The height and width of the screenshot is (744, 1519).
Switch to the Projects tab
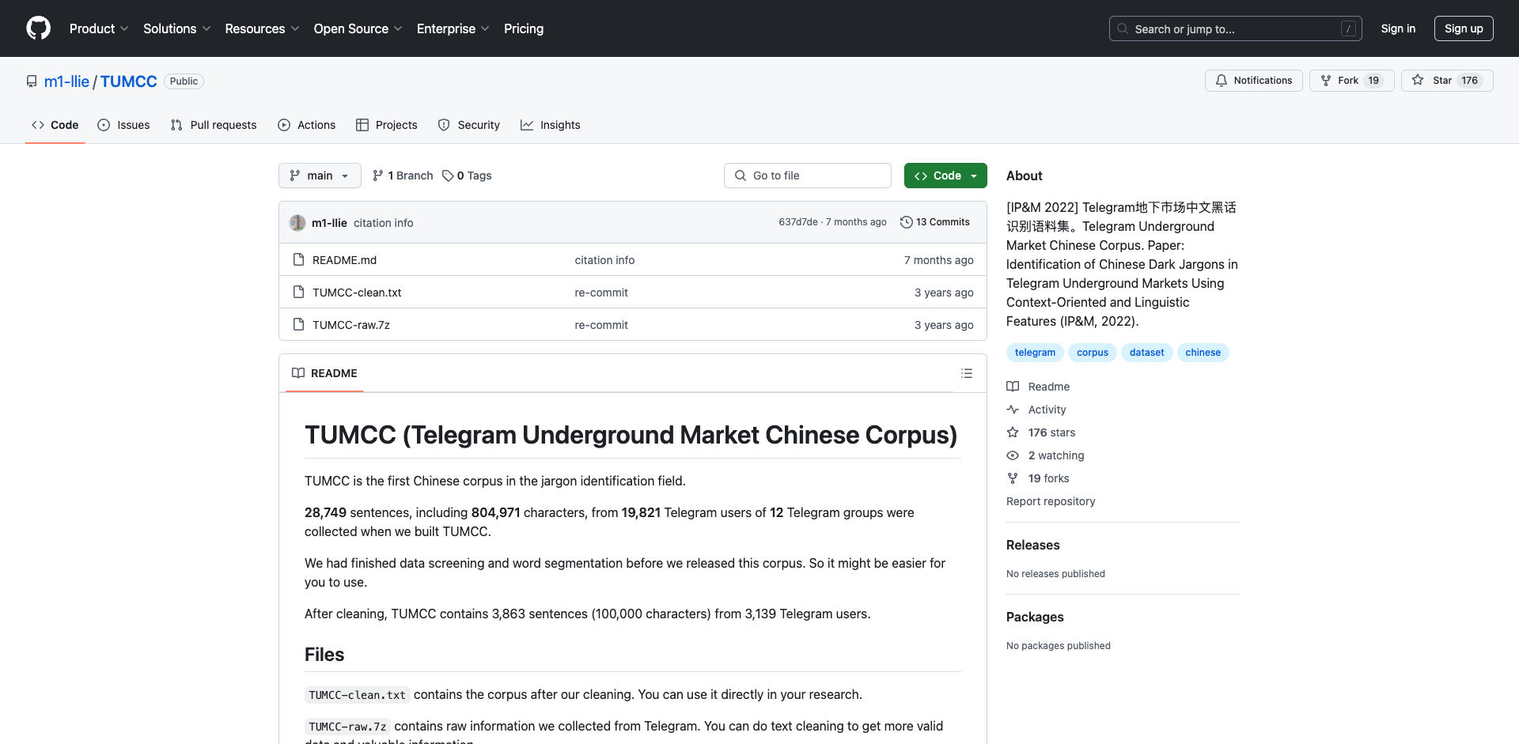[387, 125]
